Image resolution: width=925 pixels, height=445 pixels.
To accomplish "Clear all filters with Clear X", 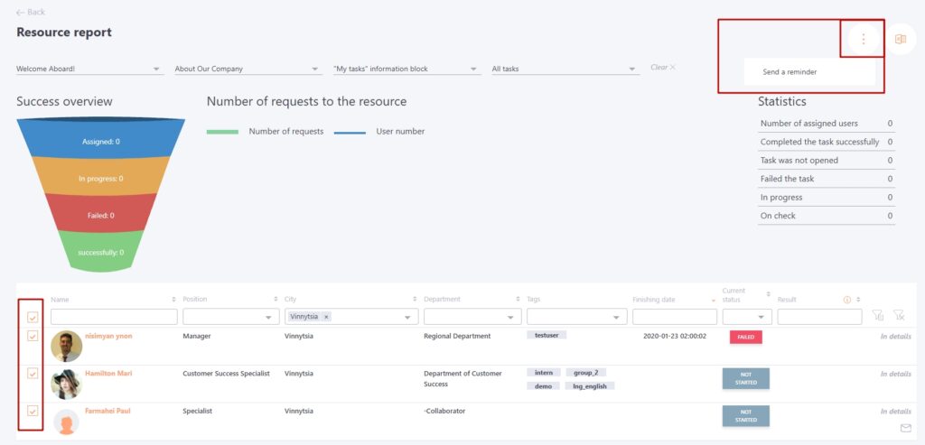I will 663,67.
